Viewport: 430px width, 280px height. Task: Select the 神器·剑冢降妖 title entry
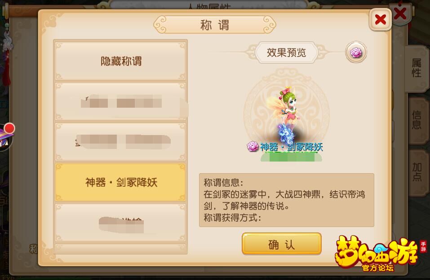tap(120, 182)
